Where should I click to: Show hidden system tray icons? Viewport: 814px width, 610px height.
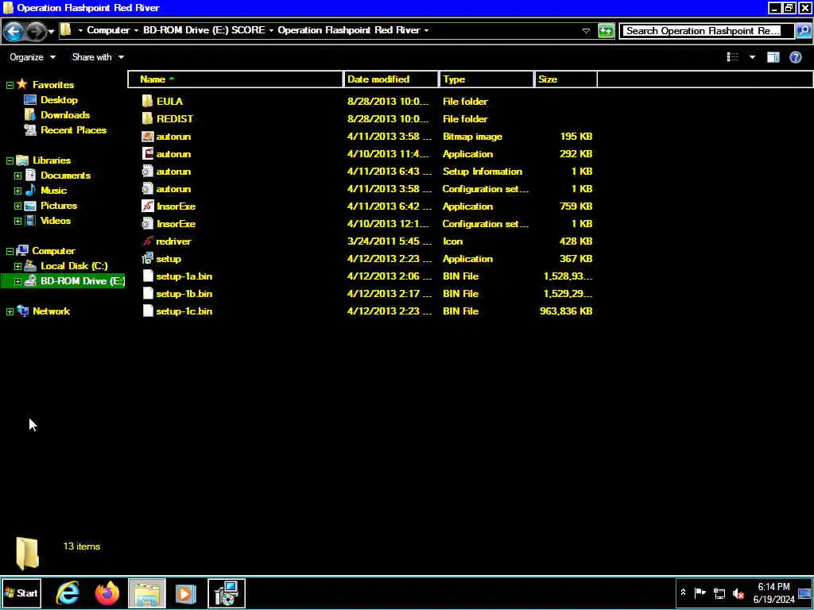pos(683,593)
